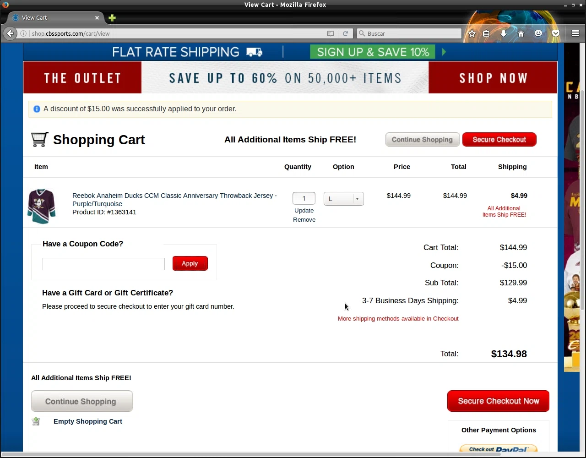Viewport: 586px width, 458px height.
Task: Bookmark this page with the star icon
Action: click(x=472, y=33)
